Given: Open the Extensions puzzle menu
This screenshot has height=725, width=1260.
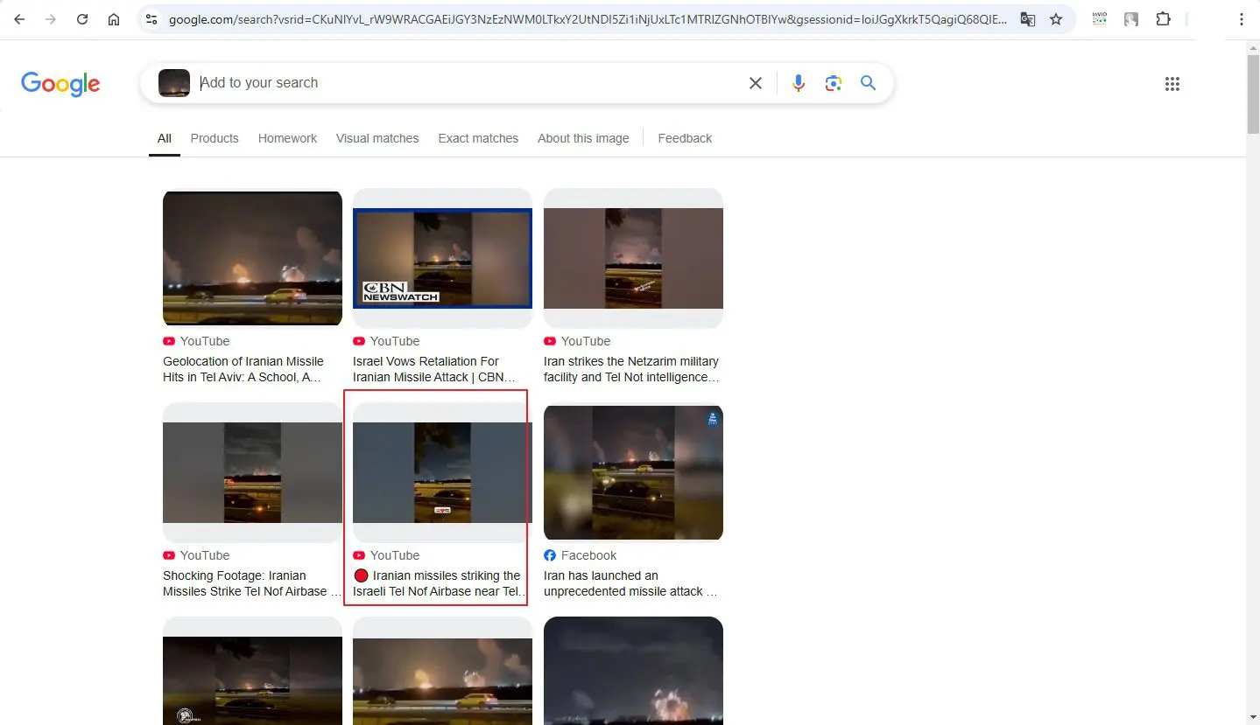Looking at the screenshot, I should point(1163,19).
